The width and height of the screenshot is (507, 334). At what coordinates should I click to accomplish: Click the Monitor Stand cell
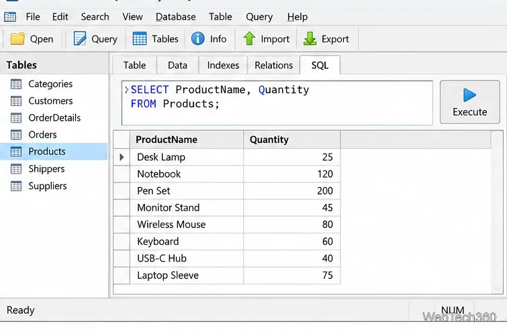pos(187,208)
